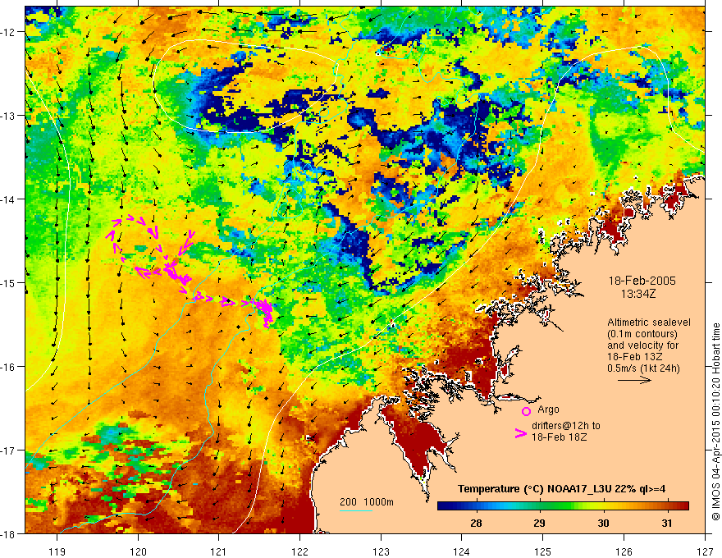This screenshot has height=558, width=722.
Task: Click the 'Altimetric sealevel' text line
Action: 649,322
